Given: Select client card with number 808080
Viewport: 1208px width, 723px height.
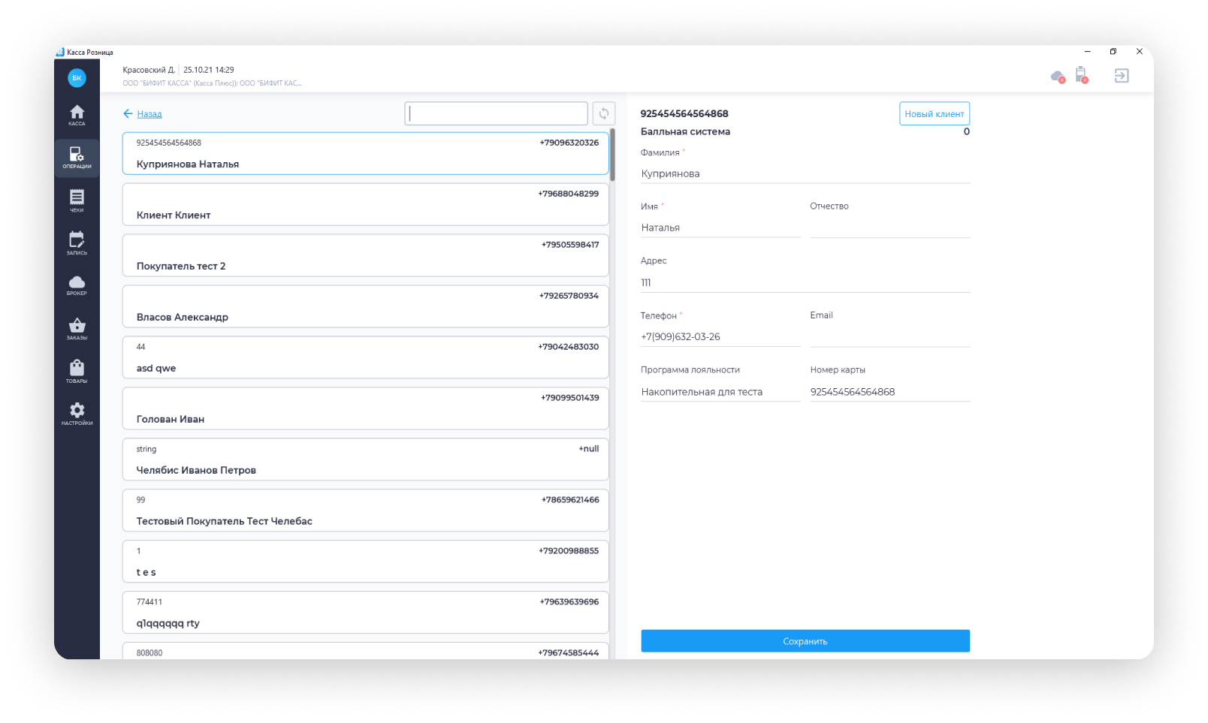Looking at the screenshot, I should tap(365, 651).
